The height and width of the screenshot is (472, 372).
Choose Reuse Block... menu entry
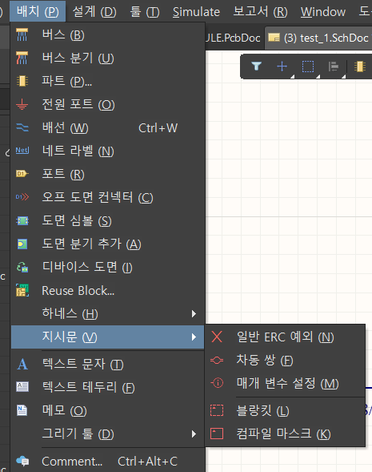[x=107, y=290]
